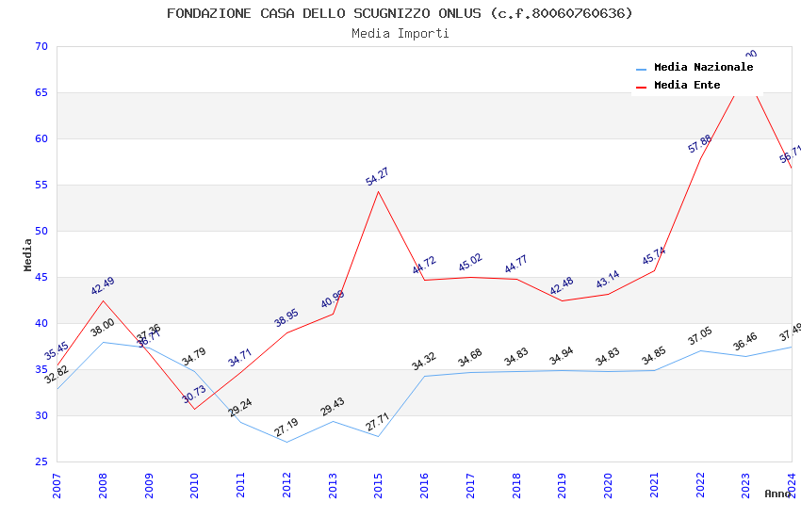Click the Anno axis title
The image size is (801, 518).
[777, 494]
